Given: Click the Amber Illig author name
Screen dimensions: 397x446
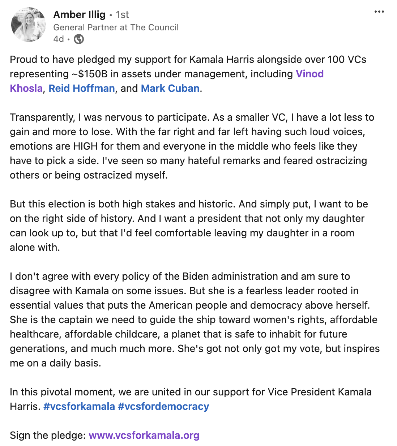Looking at the screenshot, I should [x=79, y=15].
